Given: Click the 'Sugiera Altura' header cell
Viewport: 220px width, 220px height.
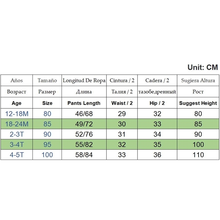Looking at the screenshot, I should pyautogui.click(x=198, y=81).
